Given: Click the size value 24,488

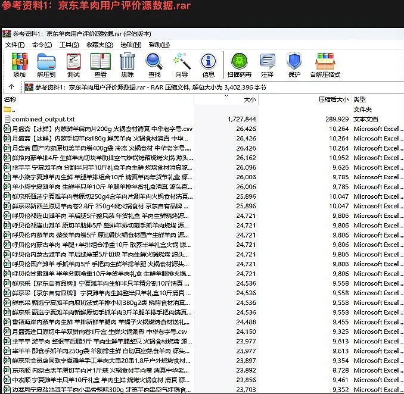Looking at the screenshot, I should pos(246,322).
